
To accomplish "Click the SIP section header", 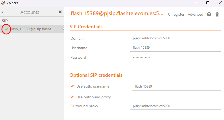I will 5,21.
